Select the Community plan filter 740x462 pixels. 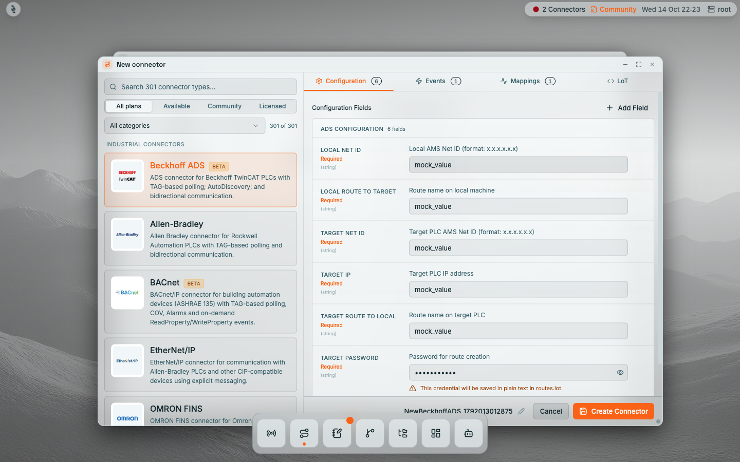coord(225,106)
